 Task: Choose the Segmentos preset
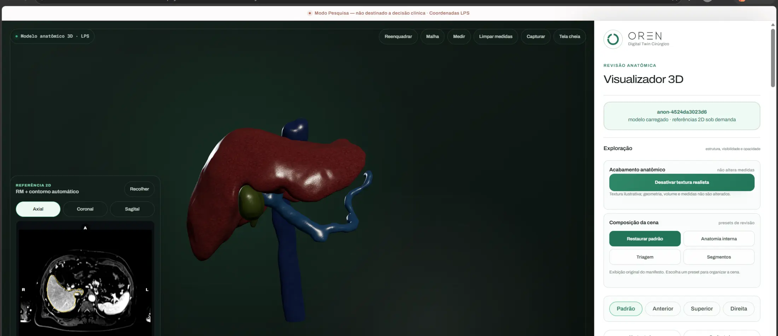point(719,257)
